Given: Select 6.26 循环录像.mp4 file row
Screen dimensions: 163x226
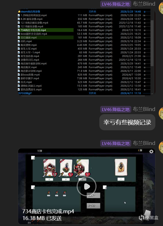Looking at the screenshot, I should click(x=84, y=19).
